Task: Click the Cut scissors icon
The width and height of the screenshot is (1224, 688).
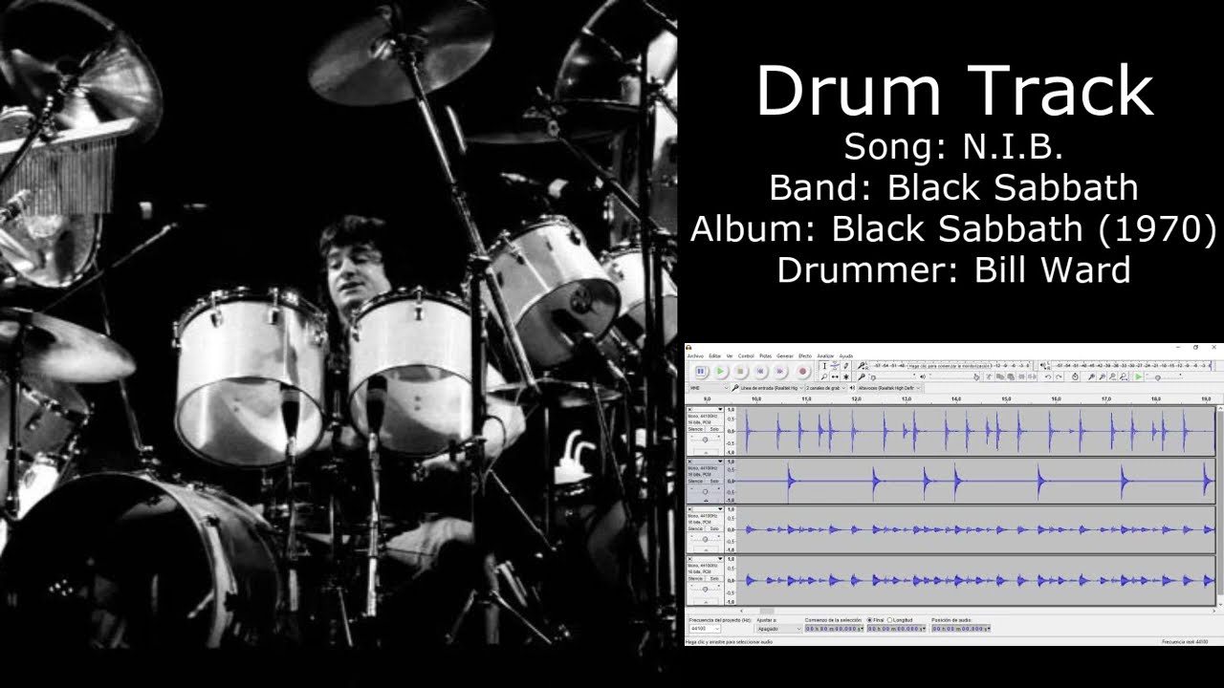Action: [988, 376]
